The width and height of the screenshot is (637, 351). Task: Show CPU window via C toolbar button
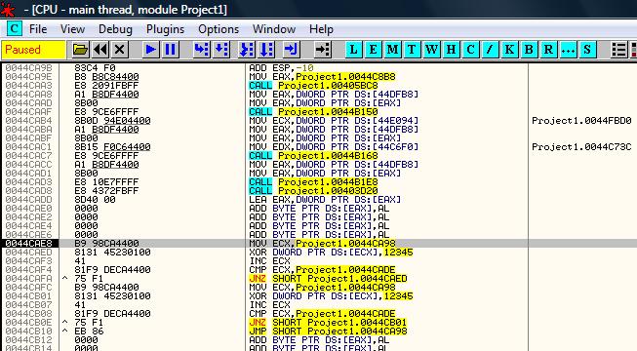point(470,50)
